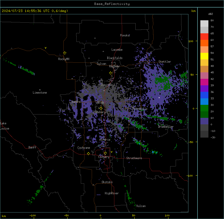Click the dBZ legend heading

click(210, 14)
